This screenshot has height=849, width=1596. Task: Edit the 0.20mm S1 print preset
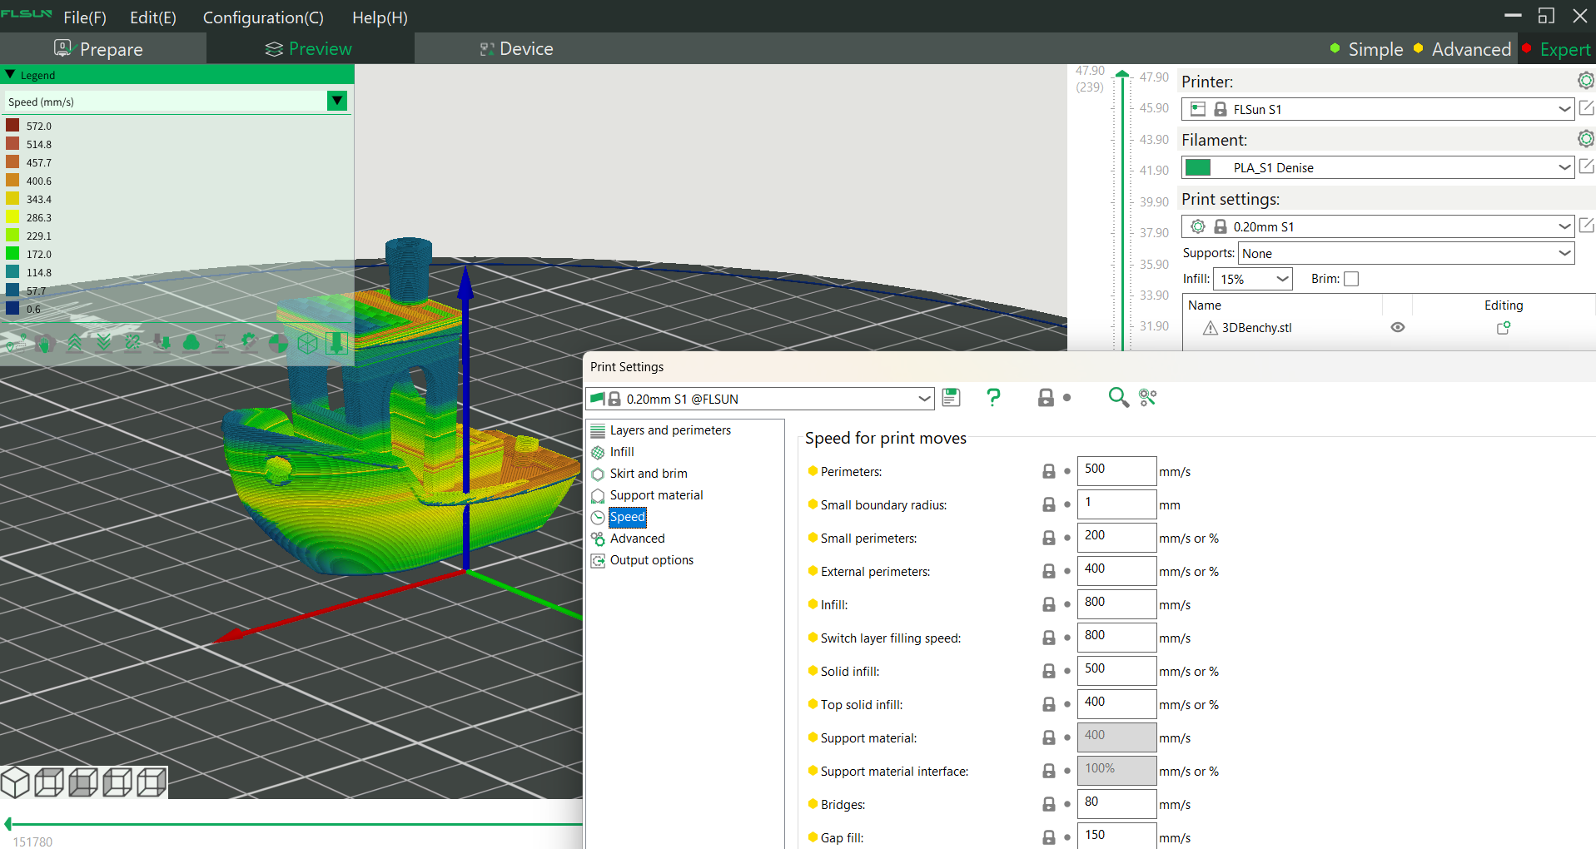pos(1586,226)
